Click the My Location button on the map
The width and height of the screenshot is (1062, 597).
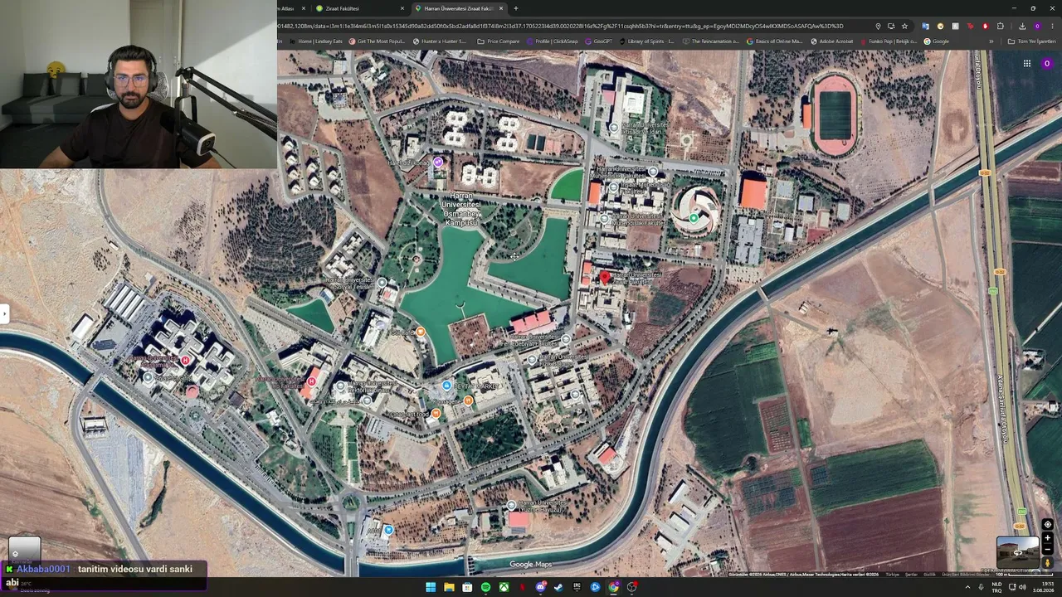click(x=1047, y=525)
